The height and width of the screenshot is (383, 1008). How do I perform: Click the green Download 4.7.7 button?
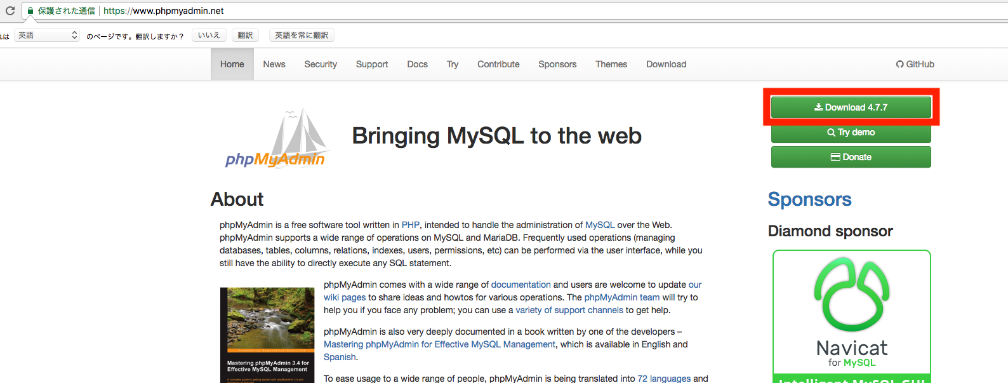point(851,107)
